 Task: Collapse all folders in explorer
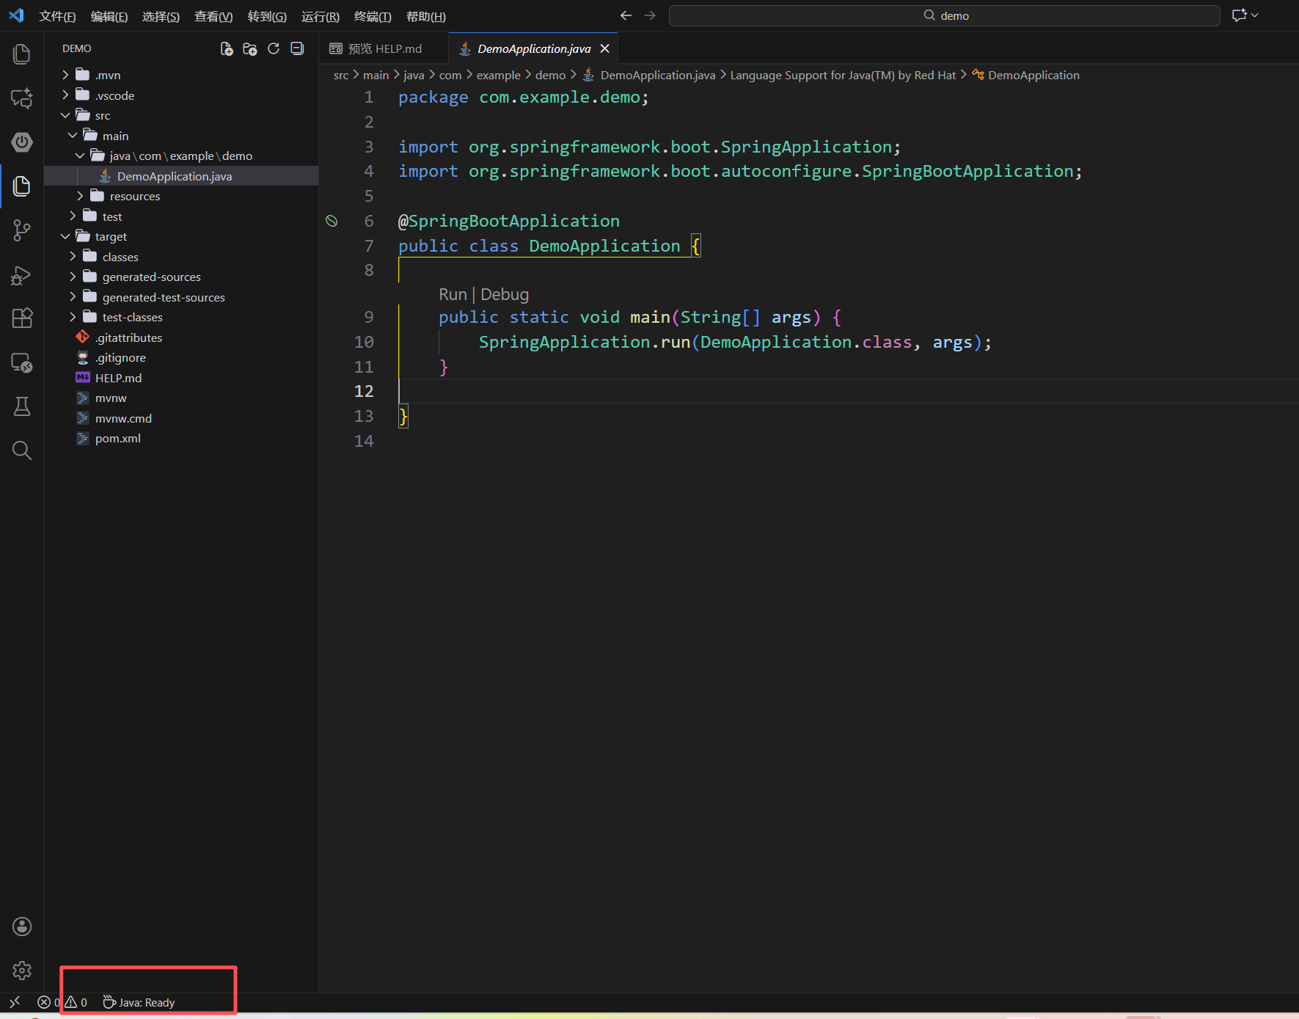pyautogui.click(x=297, y=48)
